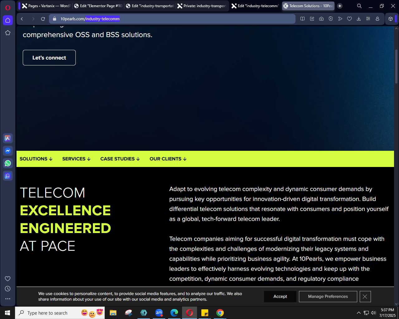Open Snipping Tool from taskbar
This screenshot has width=399, height=319.
pos(128,313)
